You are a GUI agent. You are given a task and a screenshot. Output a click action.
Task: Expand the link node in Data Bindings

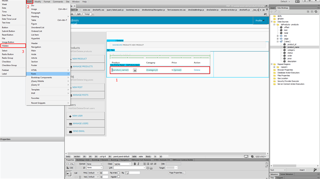tap(278, 36)
